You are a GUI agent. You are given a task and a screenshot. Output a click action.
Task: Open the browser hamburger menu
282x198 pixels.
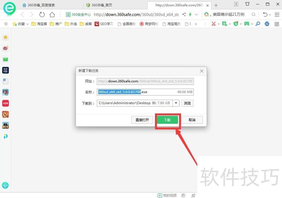(x=277, y=14)
